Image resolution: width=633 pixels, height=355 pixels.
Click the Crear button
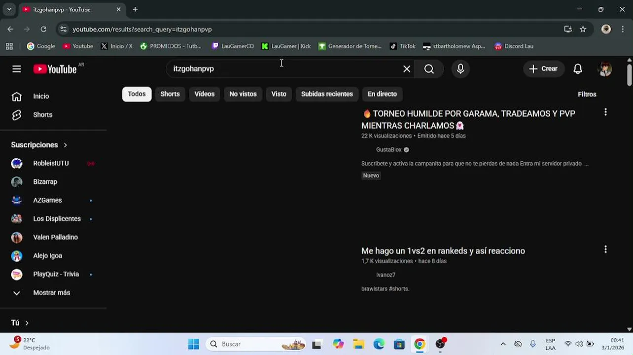click(543, 69)
